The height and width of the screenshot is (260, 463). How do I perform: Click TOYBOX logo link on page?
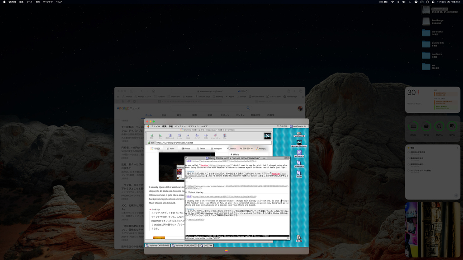click(x=156, y=149)
